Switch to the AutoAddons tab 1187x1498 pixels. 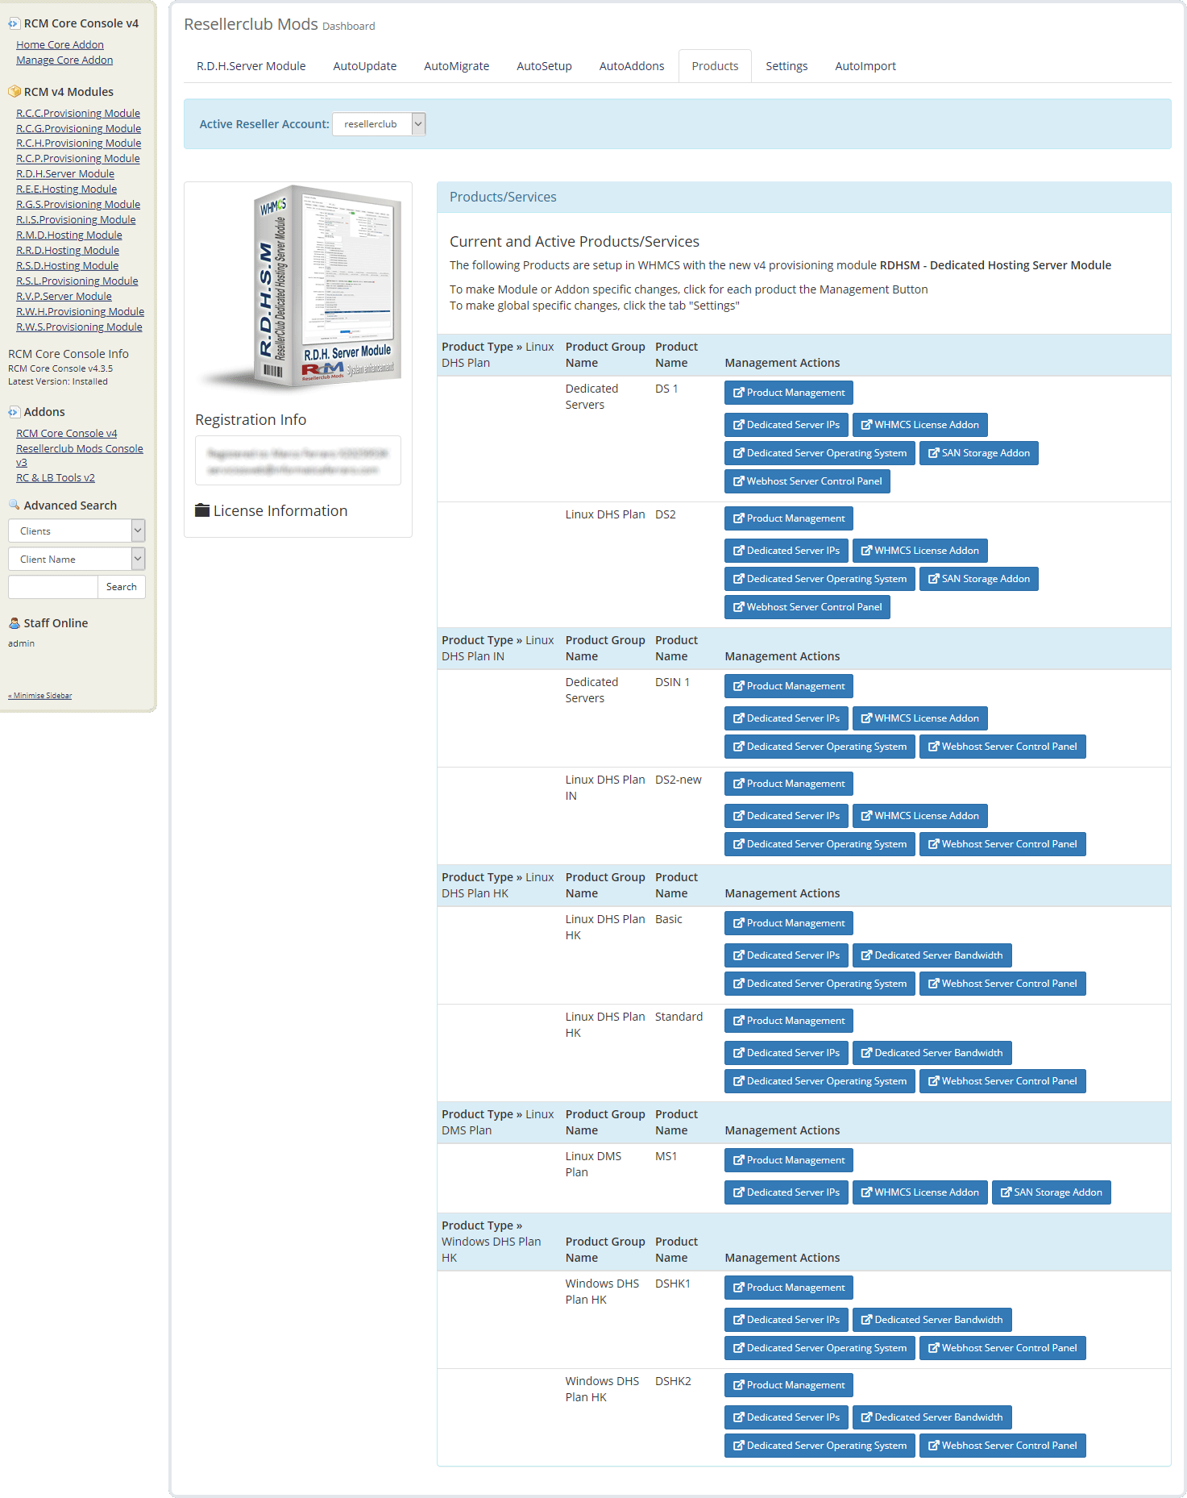click(x=632, y=66)
